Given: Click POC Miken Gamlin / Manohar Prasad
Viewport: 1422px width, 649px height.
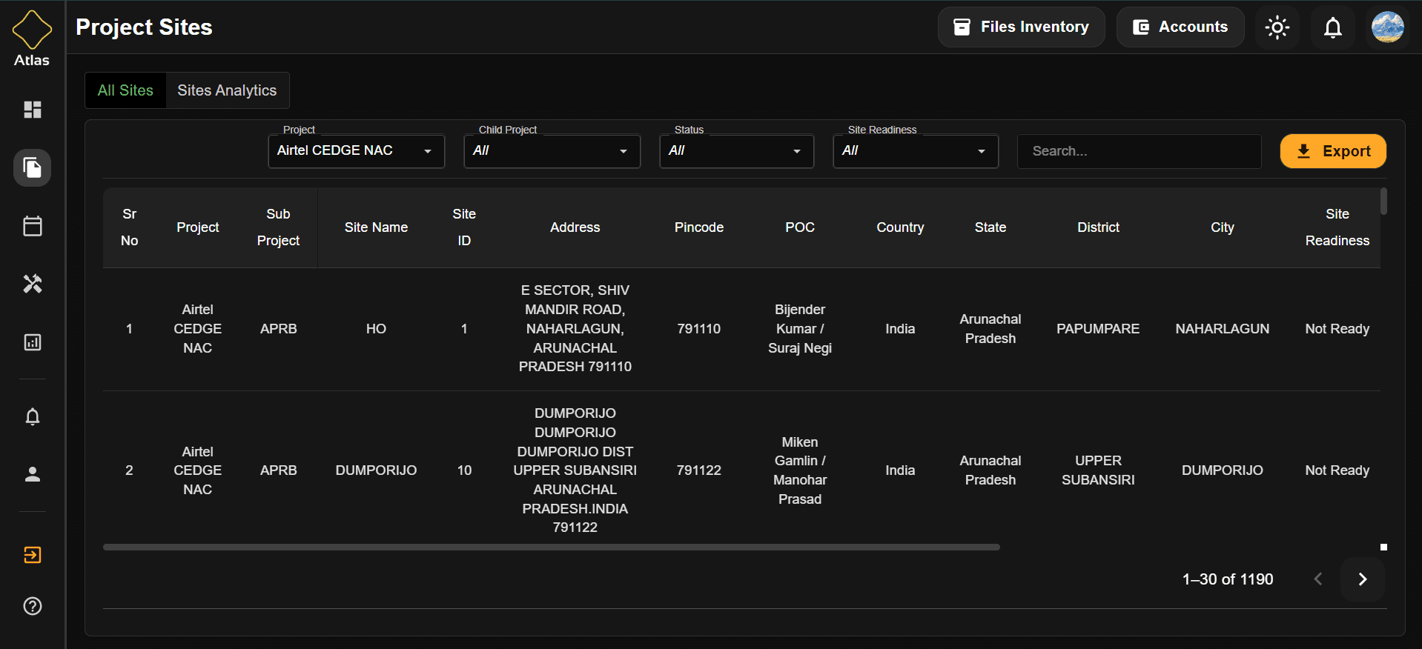Looking at the screenshot, I should (x=799, y=470).
